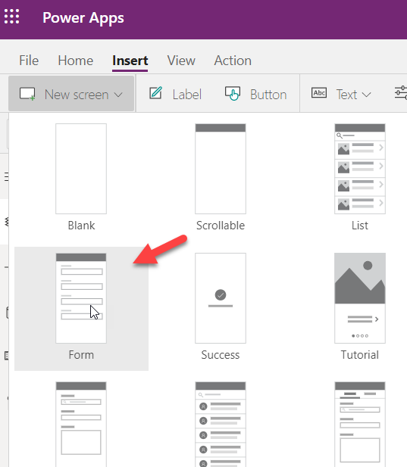Select the Insert tab
Screen dimensions: 407x467
pos(130,61)
